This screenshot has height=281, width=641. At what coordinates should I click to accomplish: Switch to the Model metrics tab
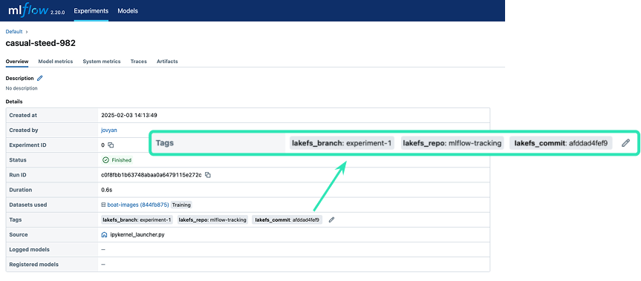tap(56, 62)
